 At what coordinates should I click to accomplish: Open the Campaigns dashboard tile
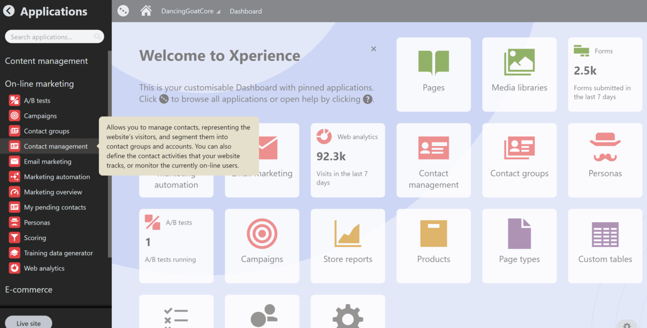(261, 246)
